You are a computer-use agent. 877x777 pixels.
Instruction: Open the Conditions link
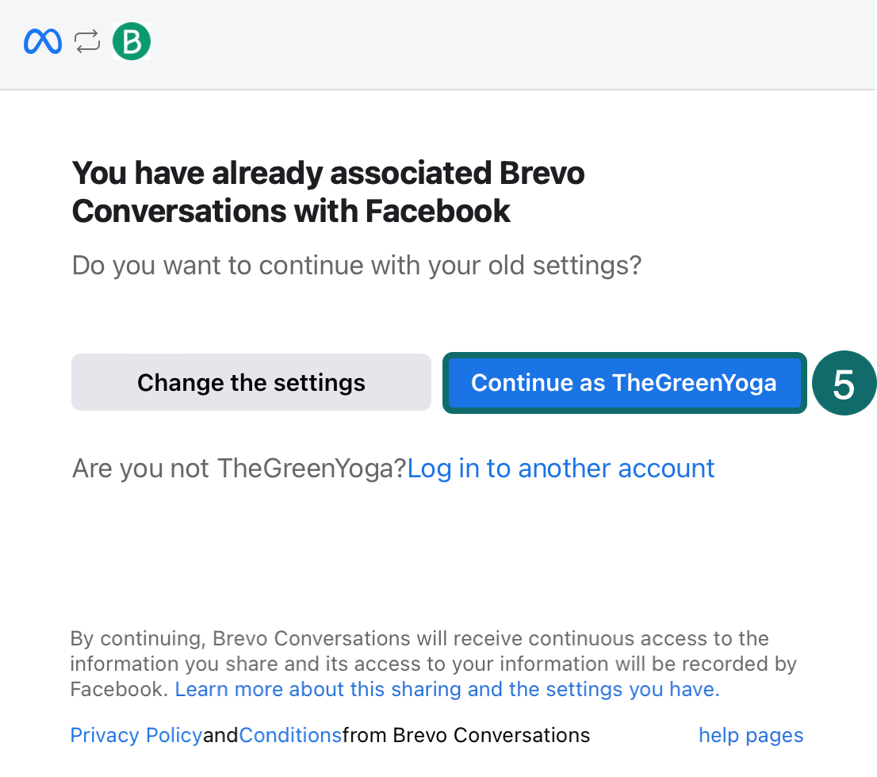point(290,735)
